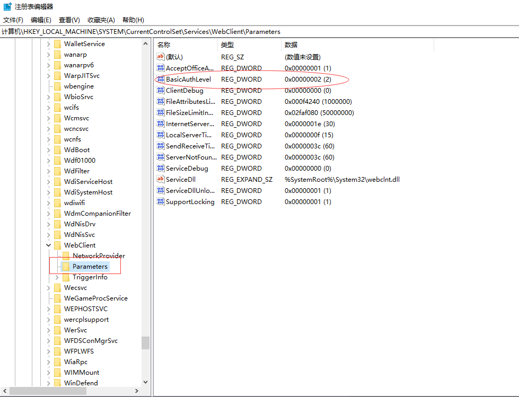The height and width of the screenshot is (397, 519).
Task: Sort by the 名称 column header
Action: pyautogui.click(x=186, y=45)
